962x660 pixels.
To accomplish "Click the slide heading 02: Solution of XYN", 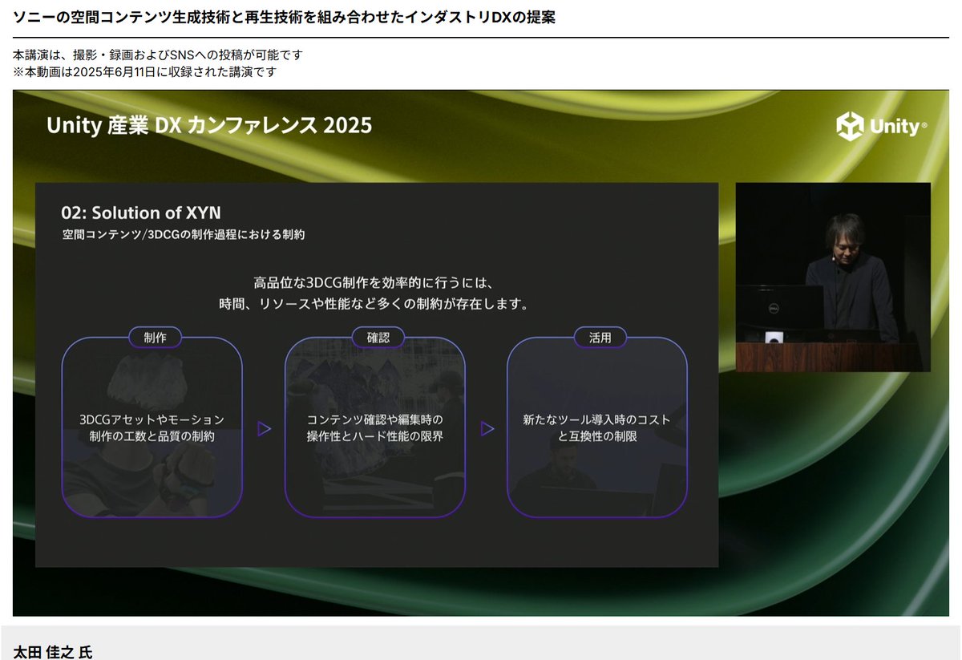I will coord(141,213).
